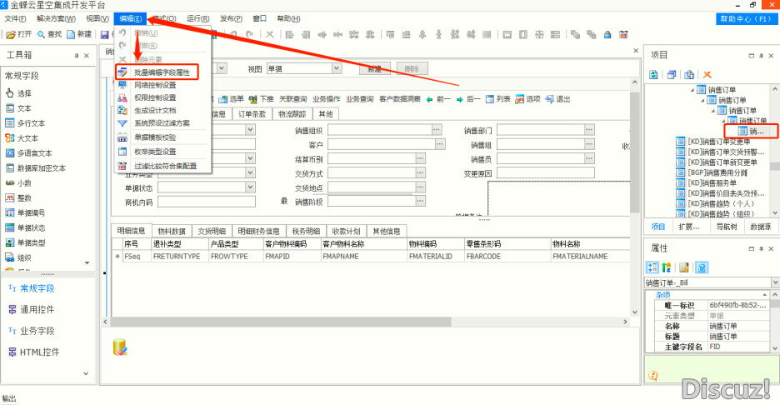This screenshot has width=780, height=405.
Task: Select the 选择 pointer tool in toolbox
Action: click(24, 93)
